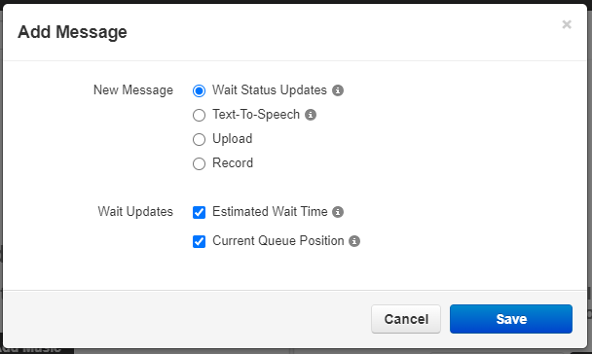Click the Add Message dialog title

point(72,32)
